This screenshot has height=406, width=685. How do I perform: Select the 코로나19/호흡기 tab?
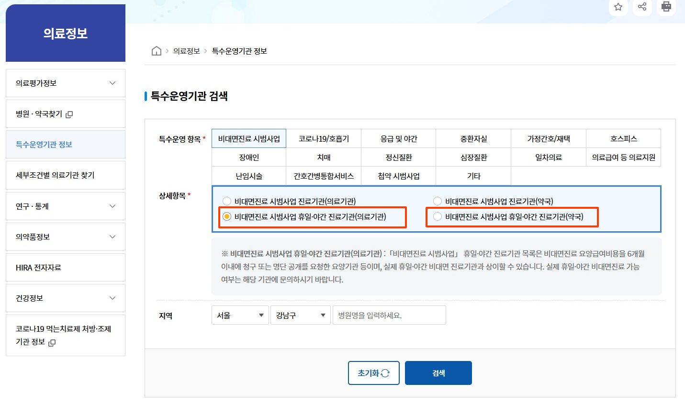(324, 138)
